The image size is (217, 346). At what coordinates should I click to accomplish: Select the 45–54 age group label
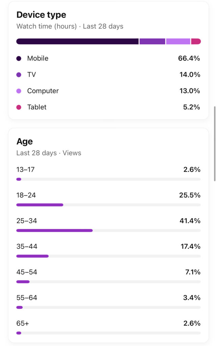pos(27,272)
